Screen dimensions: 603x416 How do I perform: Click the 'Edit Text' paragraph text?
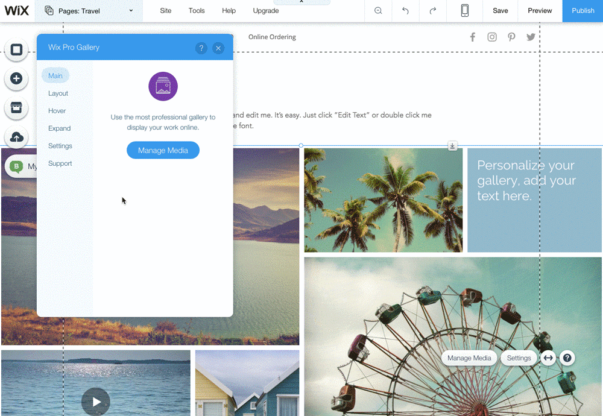pyautogui.click(x=332, y=120)
